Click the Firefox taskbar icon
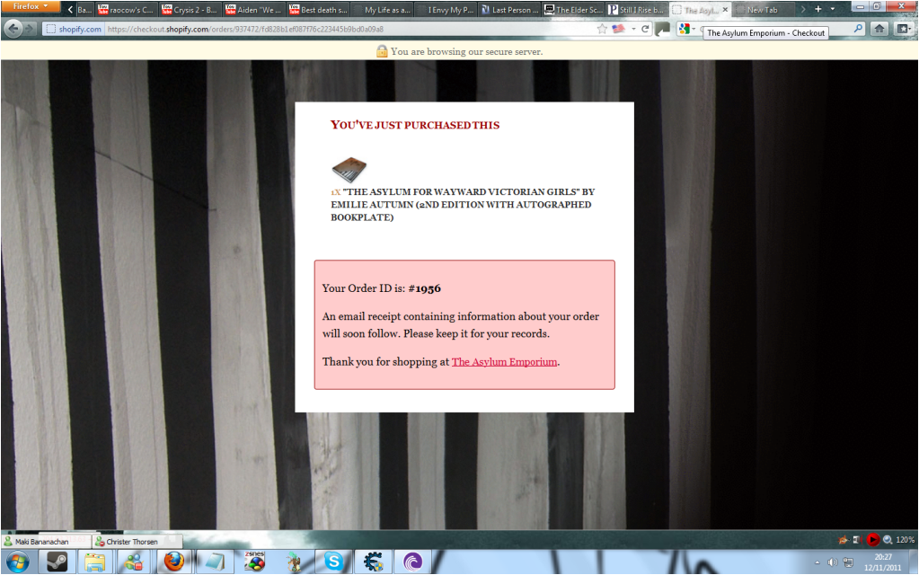 tap(174, 562)
